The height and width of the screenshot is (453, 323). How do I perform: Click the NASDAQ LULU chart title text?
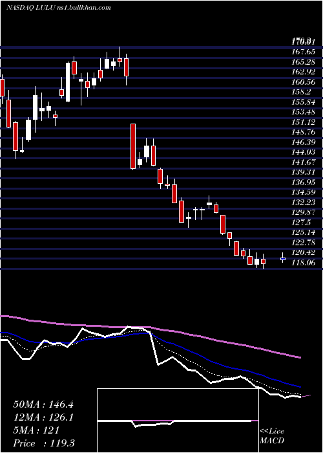(58, 8)
